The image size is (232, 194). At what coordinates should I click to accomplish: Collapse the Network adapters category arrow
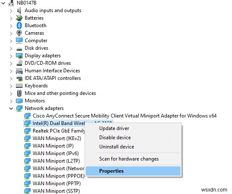(11, 109)
